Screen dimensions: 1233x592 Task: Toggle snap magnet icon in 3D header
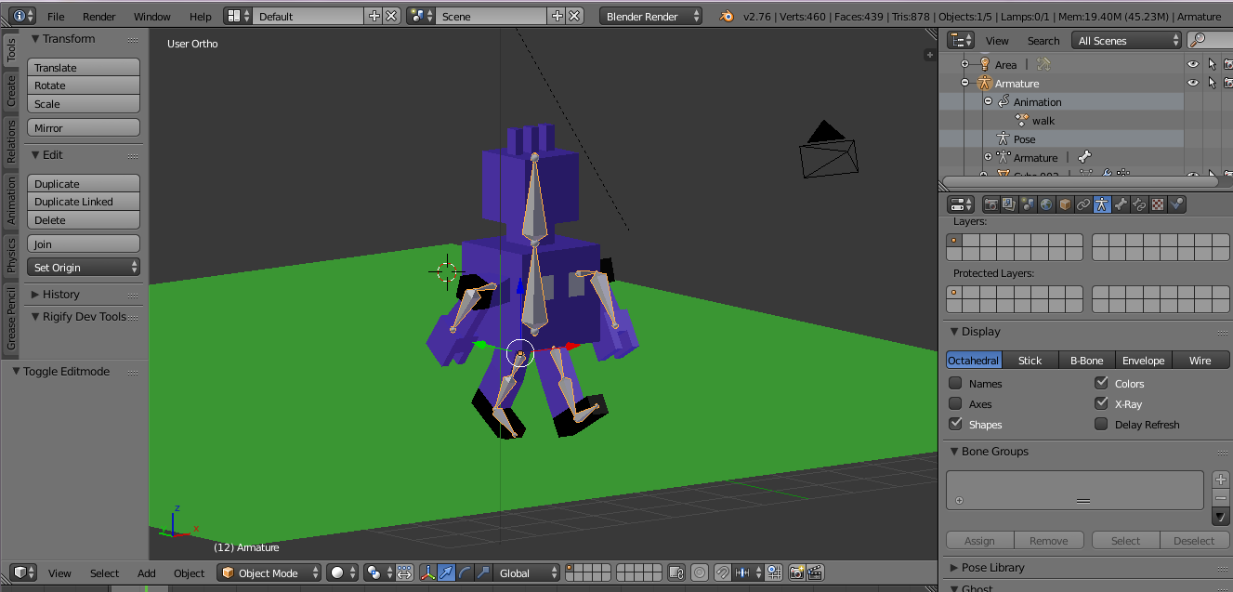pos(723,573)
